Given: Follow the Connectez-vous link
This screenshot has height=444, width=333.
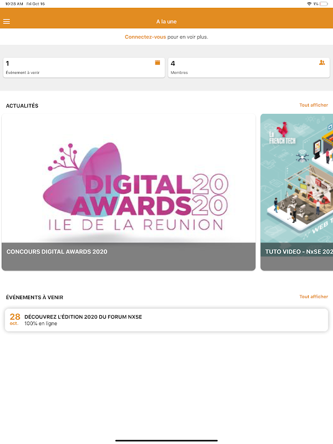Looking at the screenshot, I should (145, 37).
